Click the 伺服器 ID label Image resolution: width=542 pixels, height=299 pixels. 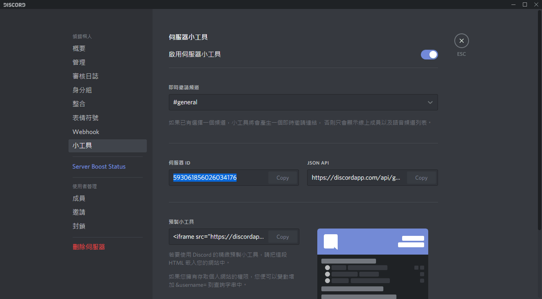click(x=179, y=163)
